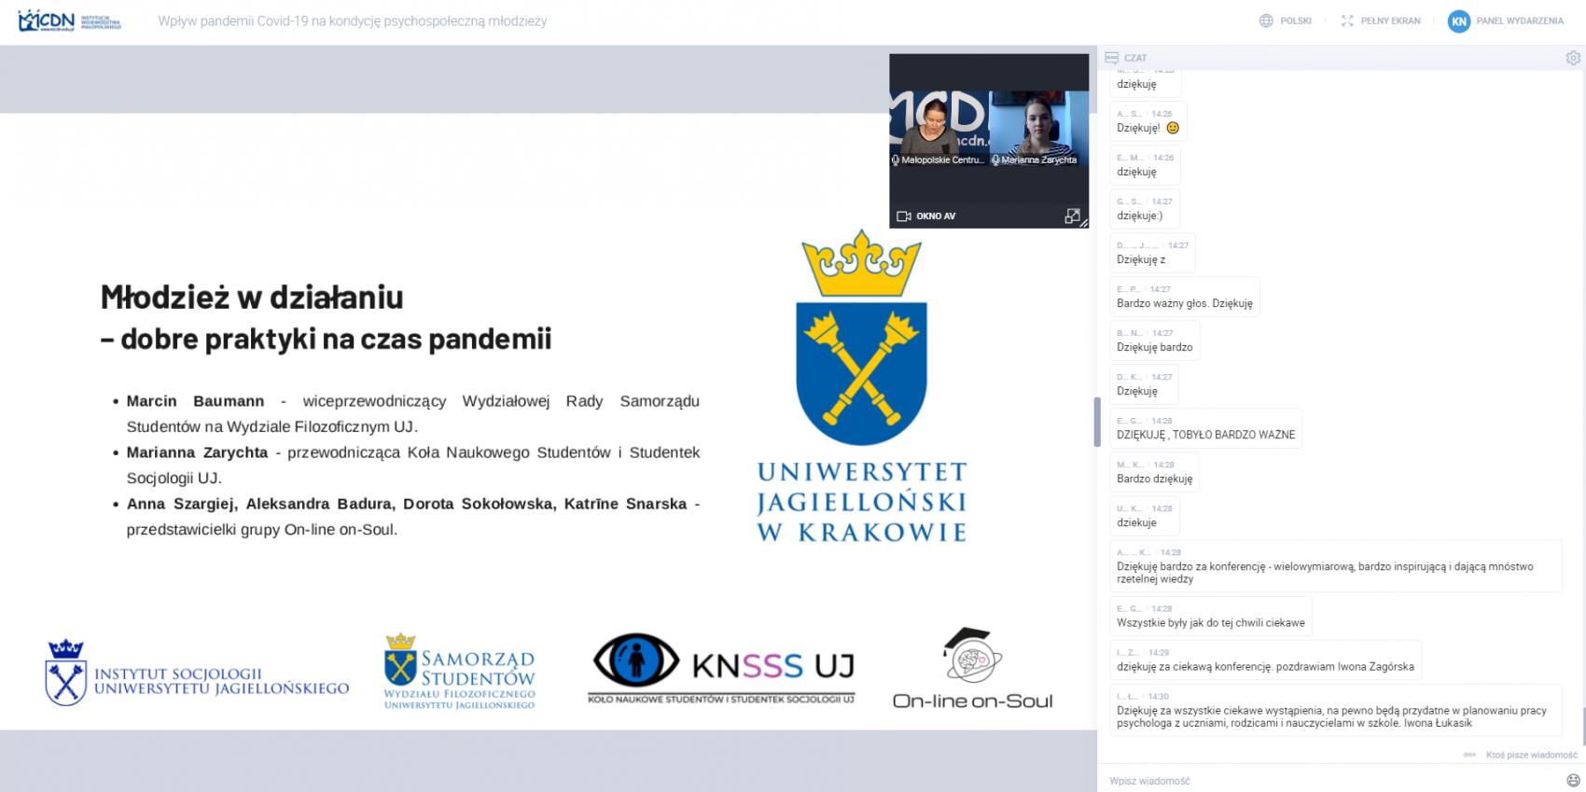Viewport: 1586px width, 792px height.
Task: Click the 'Ktoś pisze wiadomość' typing indicator
Action: (1521, 755)
